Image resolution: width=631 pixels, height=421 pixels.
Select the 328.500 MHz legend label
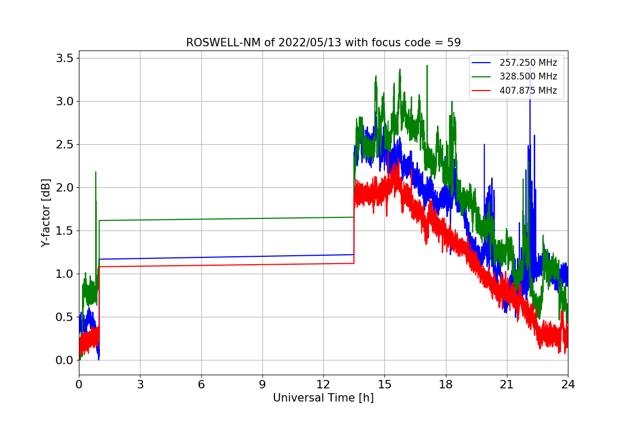pyautogui.click(x=528, y=76)
